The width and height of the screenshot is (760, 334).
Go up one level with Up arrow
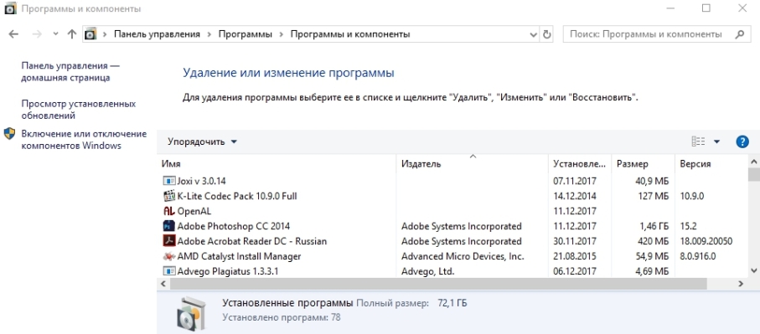(x=72, y=34)
